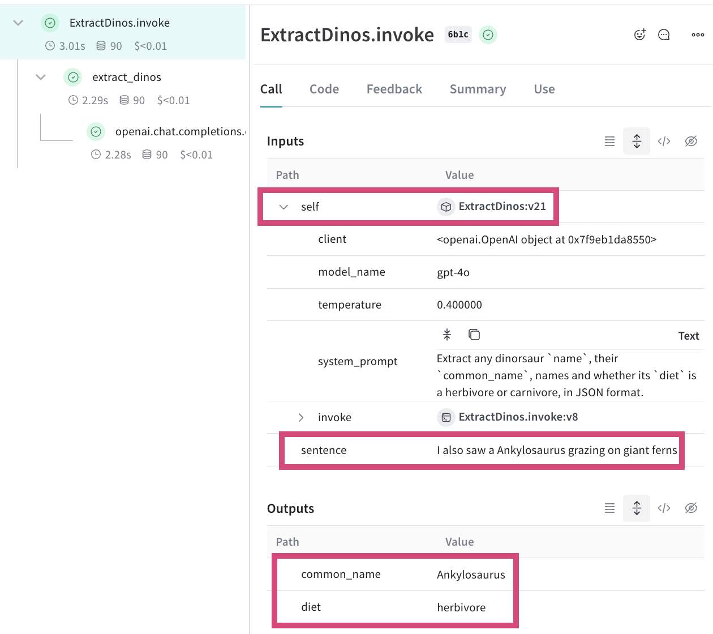
Task: Open the ExtractDinos:v21 object link
Action: 502,207
